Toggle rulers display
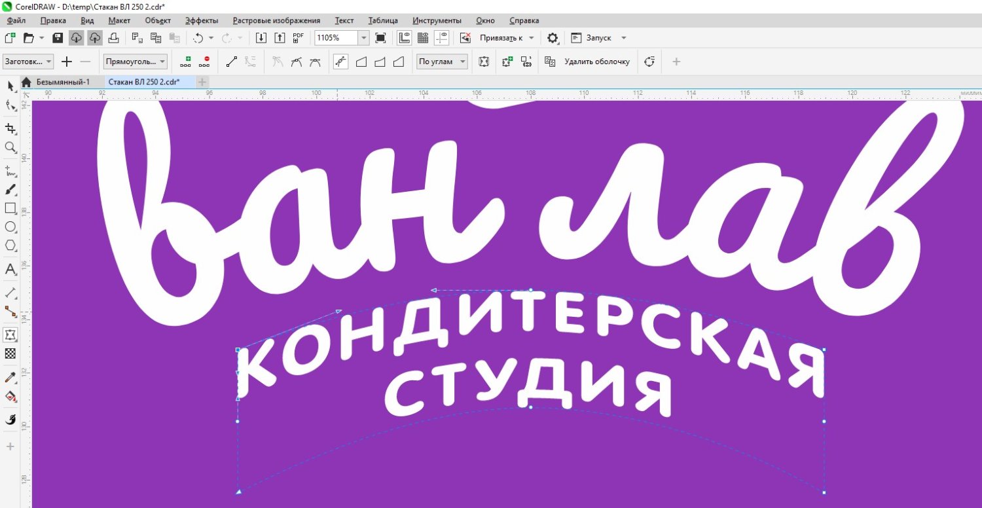Image resolution: width=982 pixels, height=508 pixels. [404, 38]
